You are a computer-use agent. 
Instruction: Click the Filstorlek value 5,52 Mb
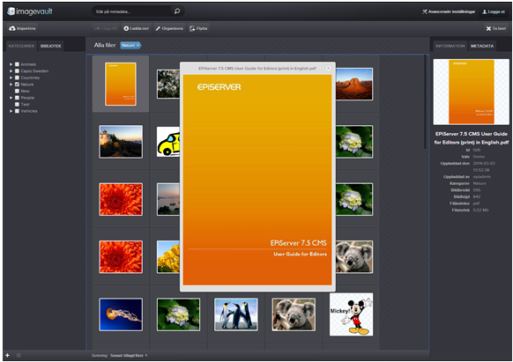[480, 210]
